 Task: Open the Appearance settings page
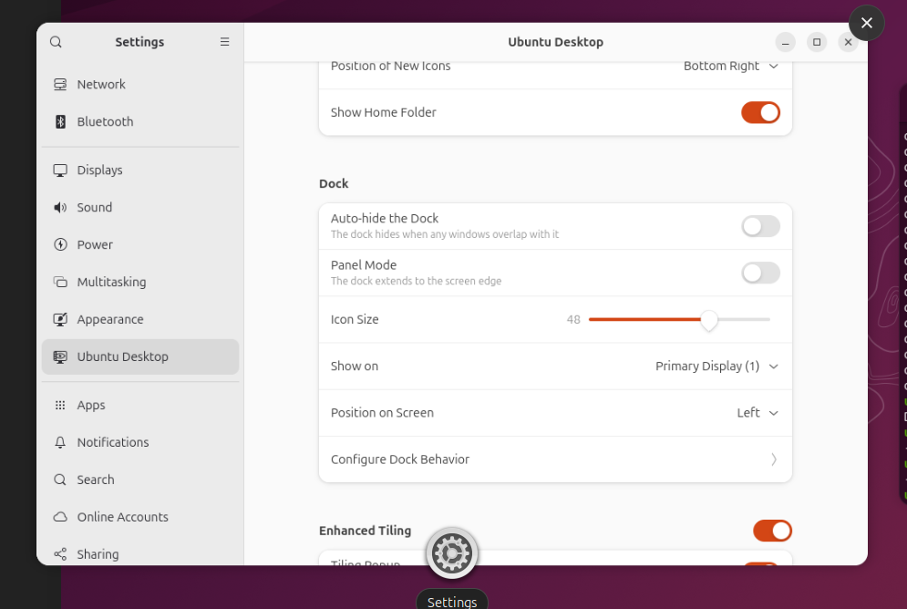coord(110,319)
